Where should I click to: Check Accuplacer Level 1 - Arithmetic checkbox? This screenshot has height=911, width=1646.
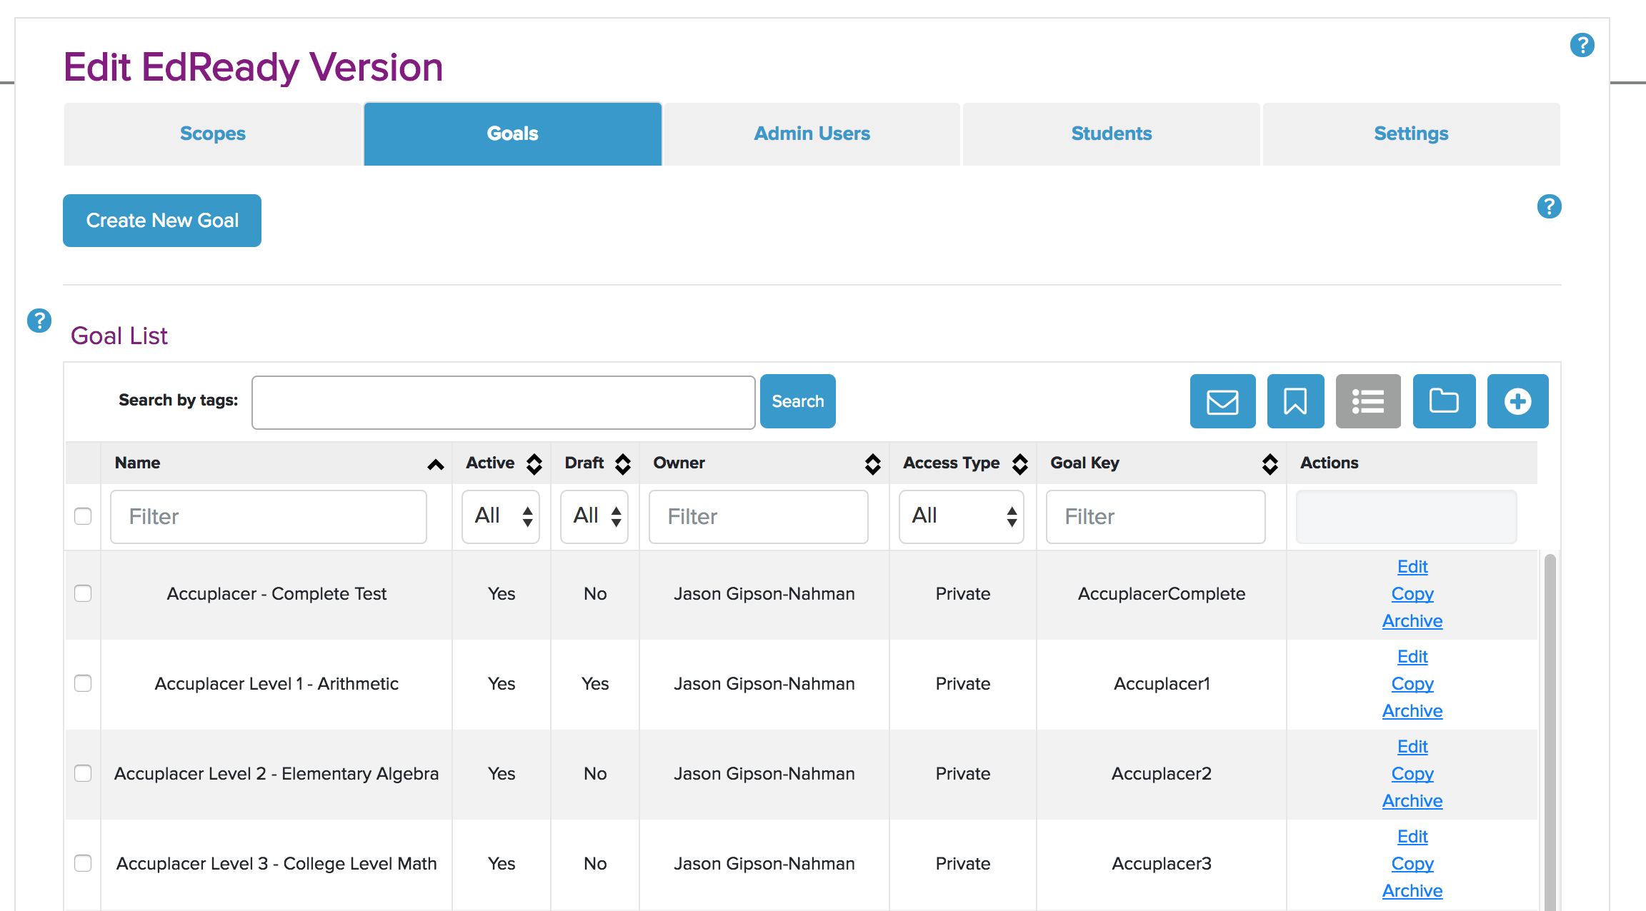tap(83, 683)
